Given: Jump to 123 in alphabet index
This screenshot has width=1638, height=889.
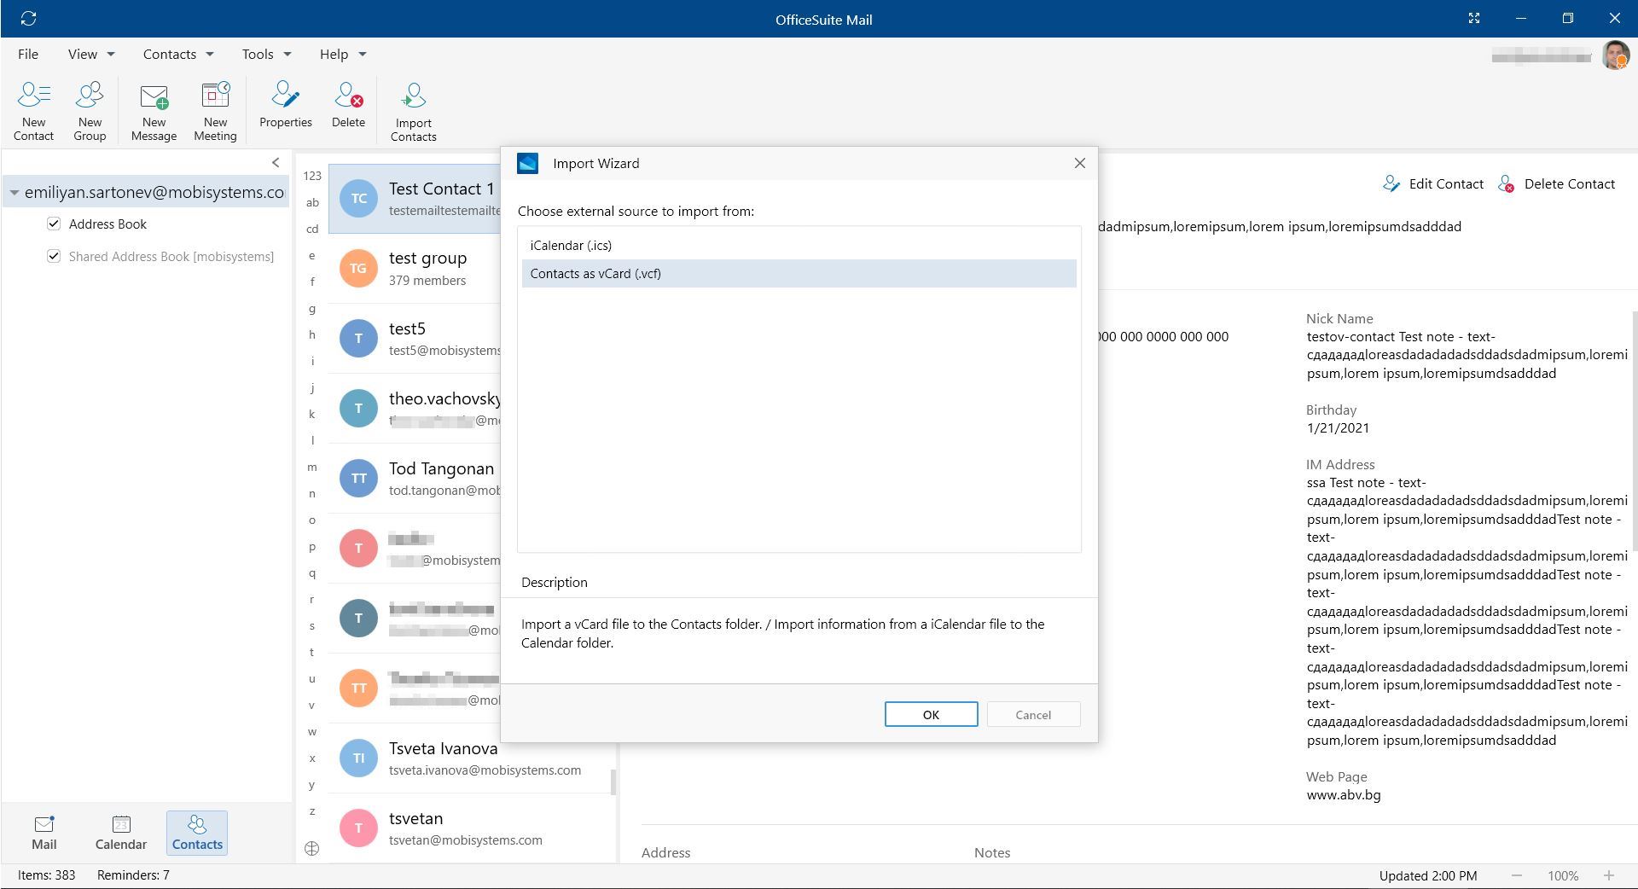Looking at the screenshot, I should click(312, 176).
